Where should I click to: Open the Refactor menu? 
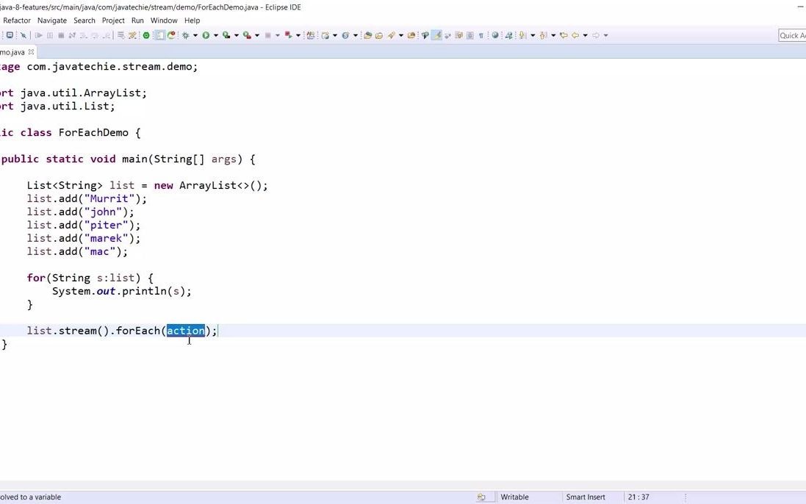click(x=16, y=20)
